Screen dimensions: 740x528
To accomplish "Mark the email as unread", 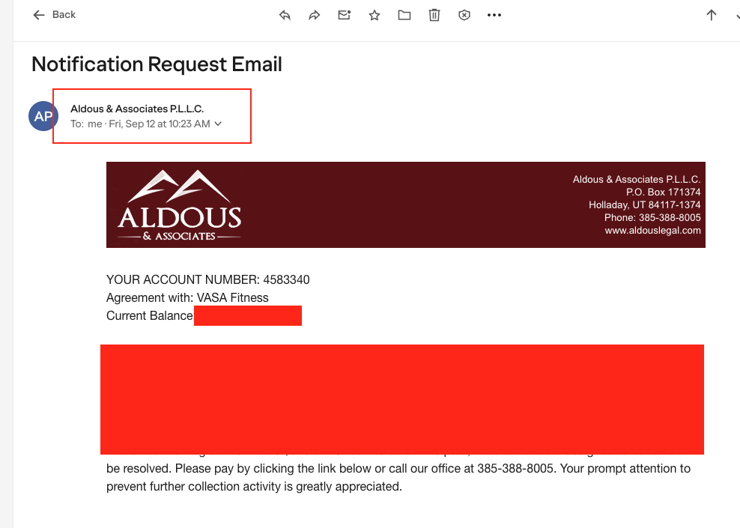I will click(x=345, y=15).
